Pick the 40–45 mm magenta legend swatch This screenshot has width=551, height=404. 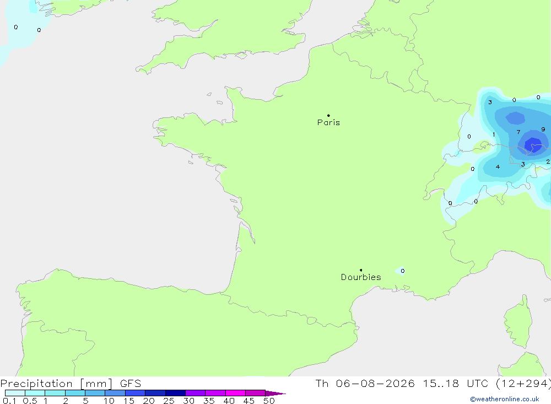235,393
